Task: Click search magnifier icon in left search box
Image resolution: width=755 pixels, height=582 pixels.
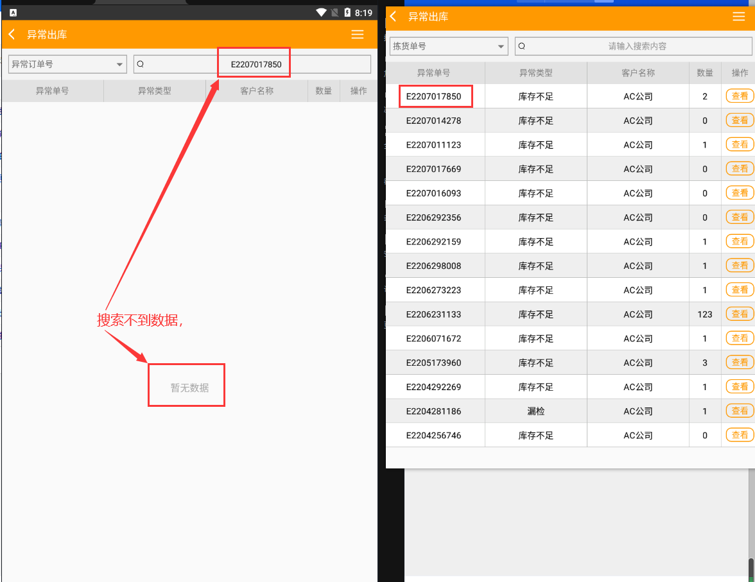Action: (141, 64)
